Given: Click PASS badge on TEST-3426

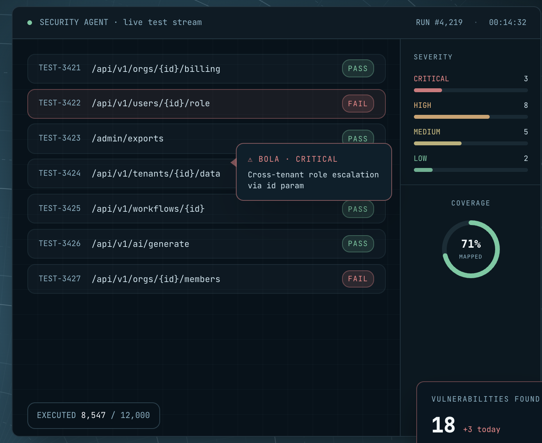Looking at the screenshot, I should coord(358,244).
